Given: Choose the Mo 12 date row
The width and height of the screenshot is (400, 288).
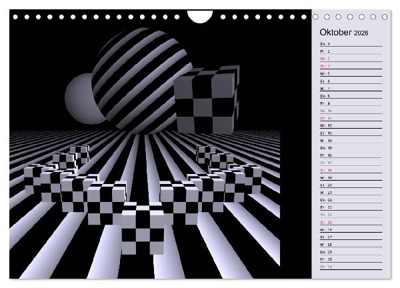Looking at the screenshot, I should [x=351, y=126].
